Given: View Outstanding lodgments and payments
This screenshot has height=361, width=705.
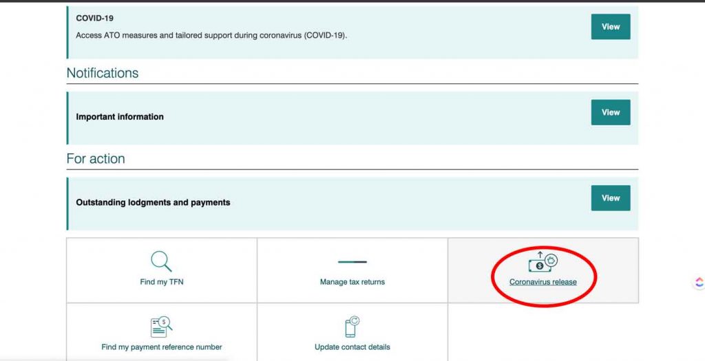Looking at the screenshot, I should coord(611,198).
